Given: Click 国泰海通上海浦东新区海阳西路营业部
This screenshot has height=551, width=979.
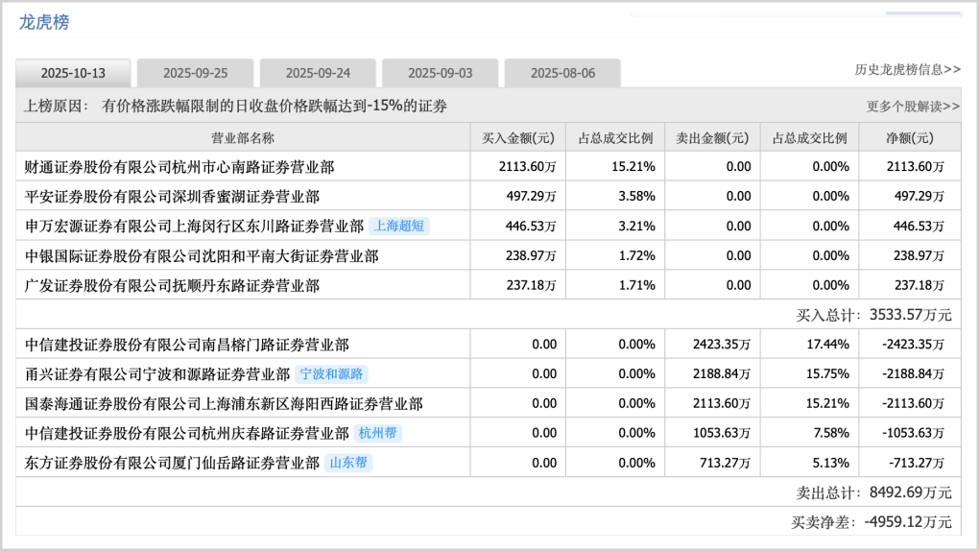Looking at the screenshot, I should [x=224, y=404].
